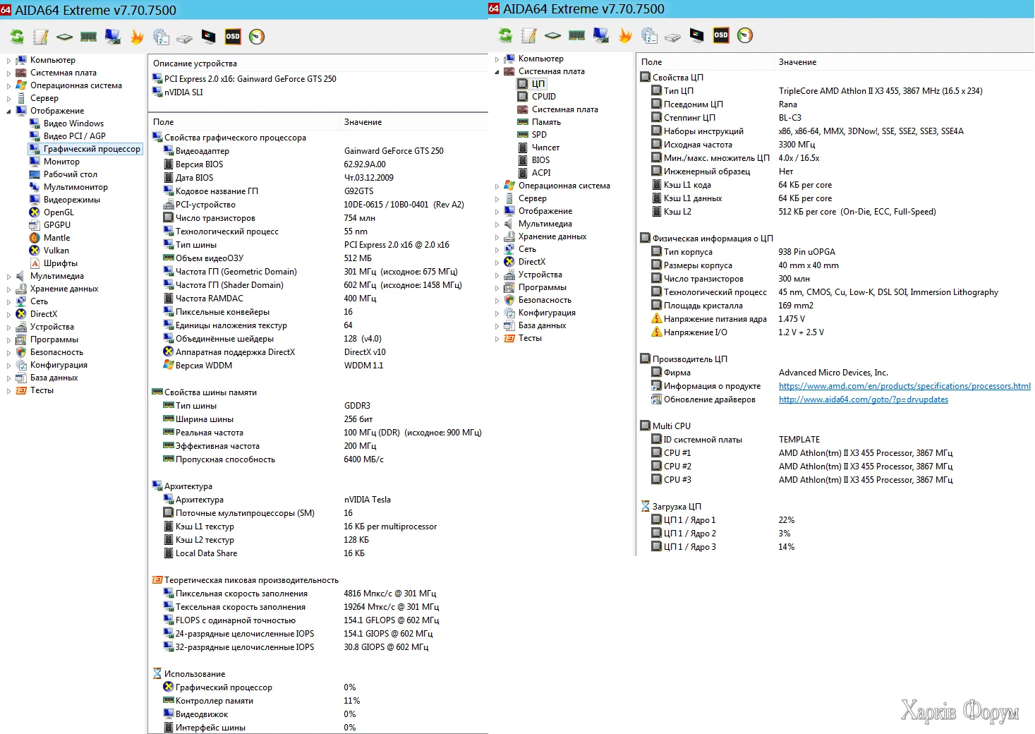Expand Мультимедиа node in the left tree
The width and height of the screenshot is (1035, 734).
8,276
